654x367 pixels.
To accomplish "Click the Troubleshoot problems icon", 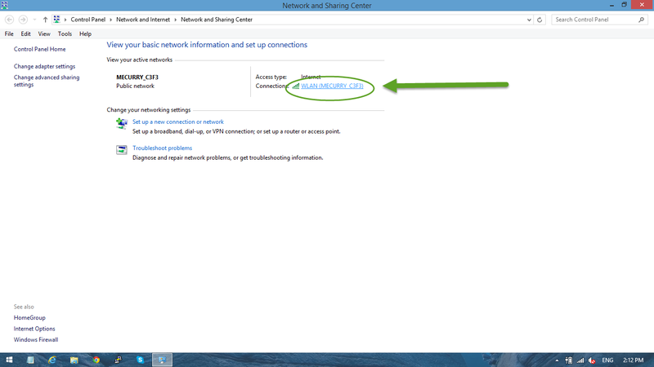I will coord(122,150).
